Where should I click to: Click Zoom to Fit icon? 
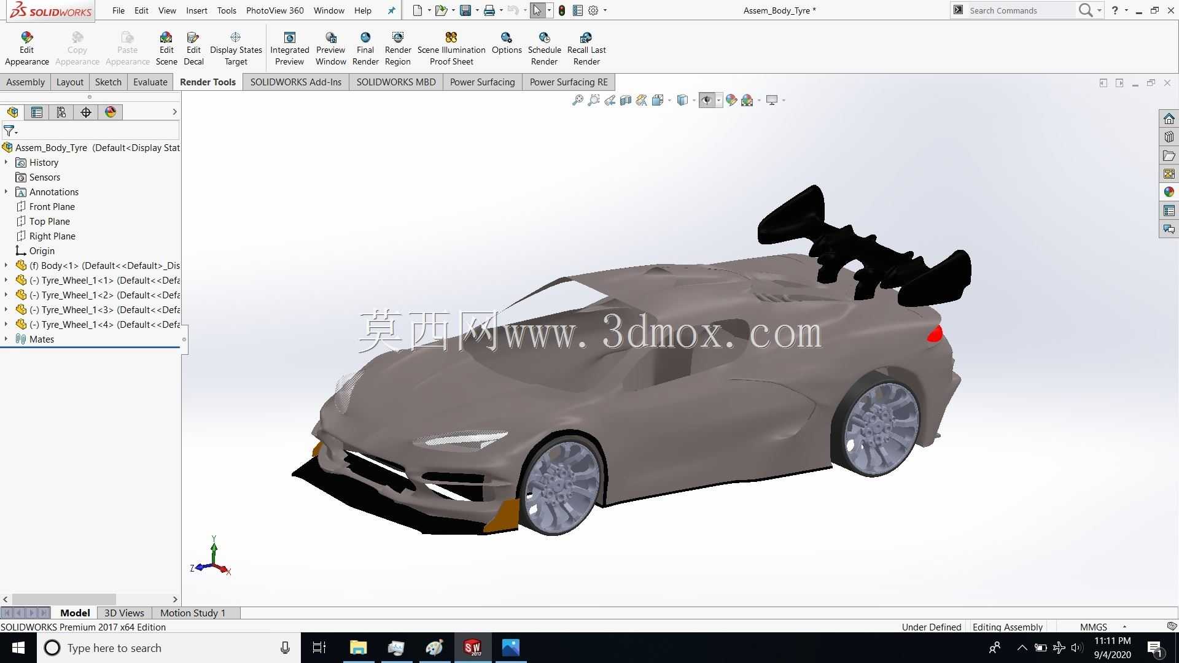578,100
